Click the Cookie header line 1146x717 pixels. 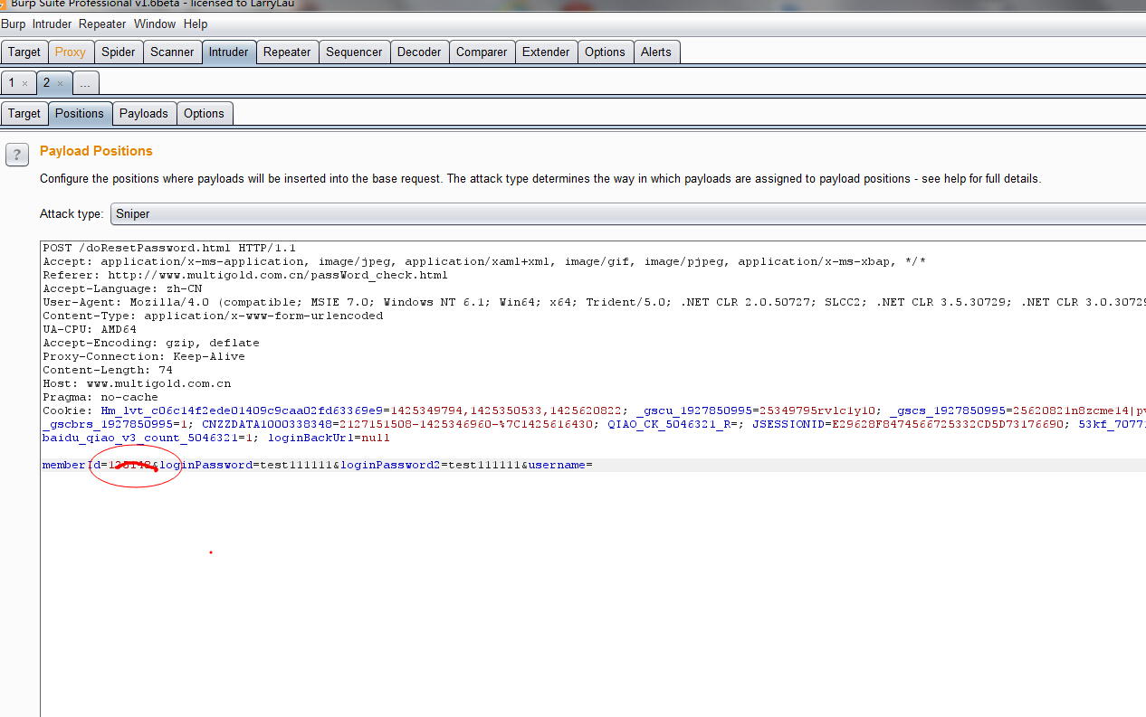pyautogui.click(x=594, y=410)
